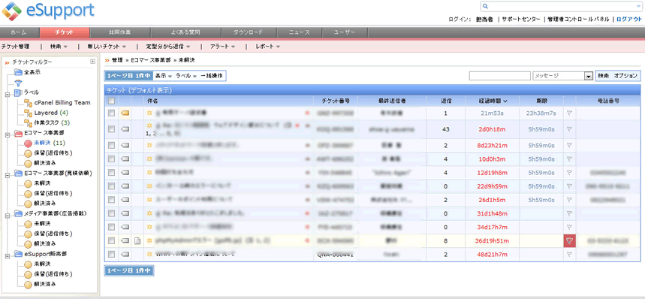Screen dimensions: 645x299
Task: Check the box for the 21m53s ticket
Action: [111, 113]
